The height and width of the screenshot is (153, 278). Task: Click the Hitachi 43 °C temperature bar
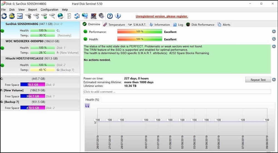tap(43, 70)
